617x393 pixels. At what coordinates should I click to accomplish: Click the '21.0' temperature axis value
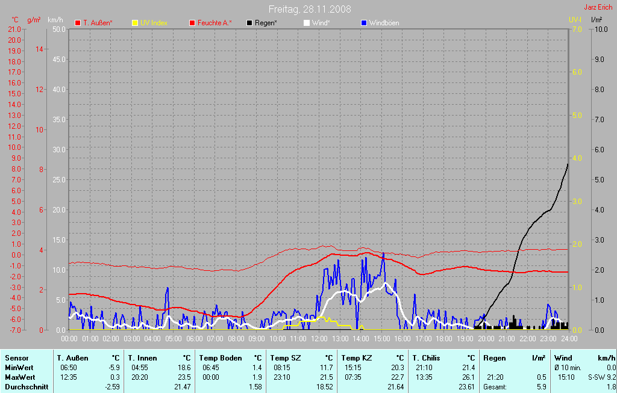point(14,29)
